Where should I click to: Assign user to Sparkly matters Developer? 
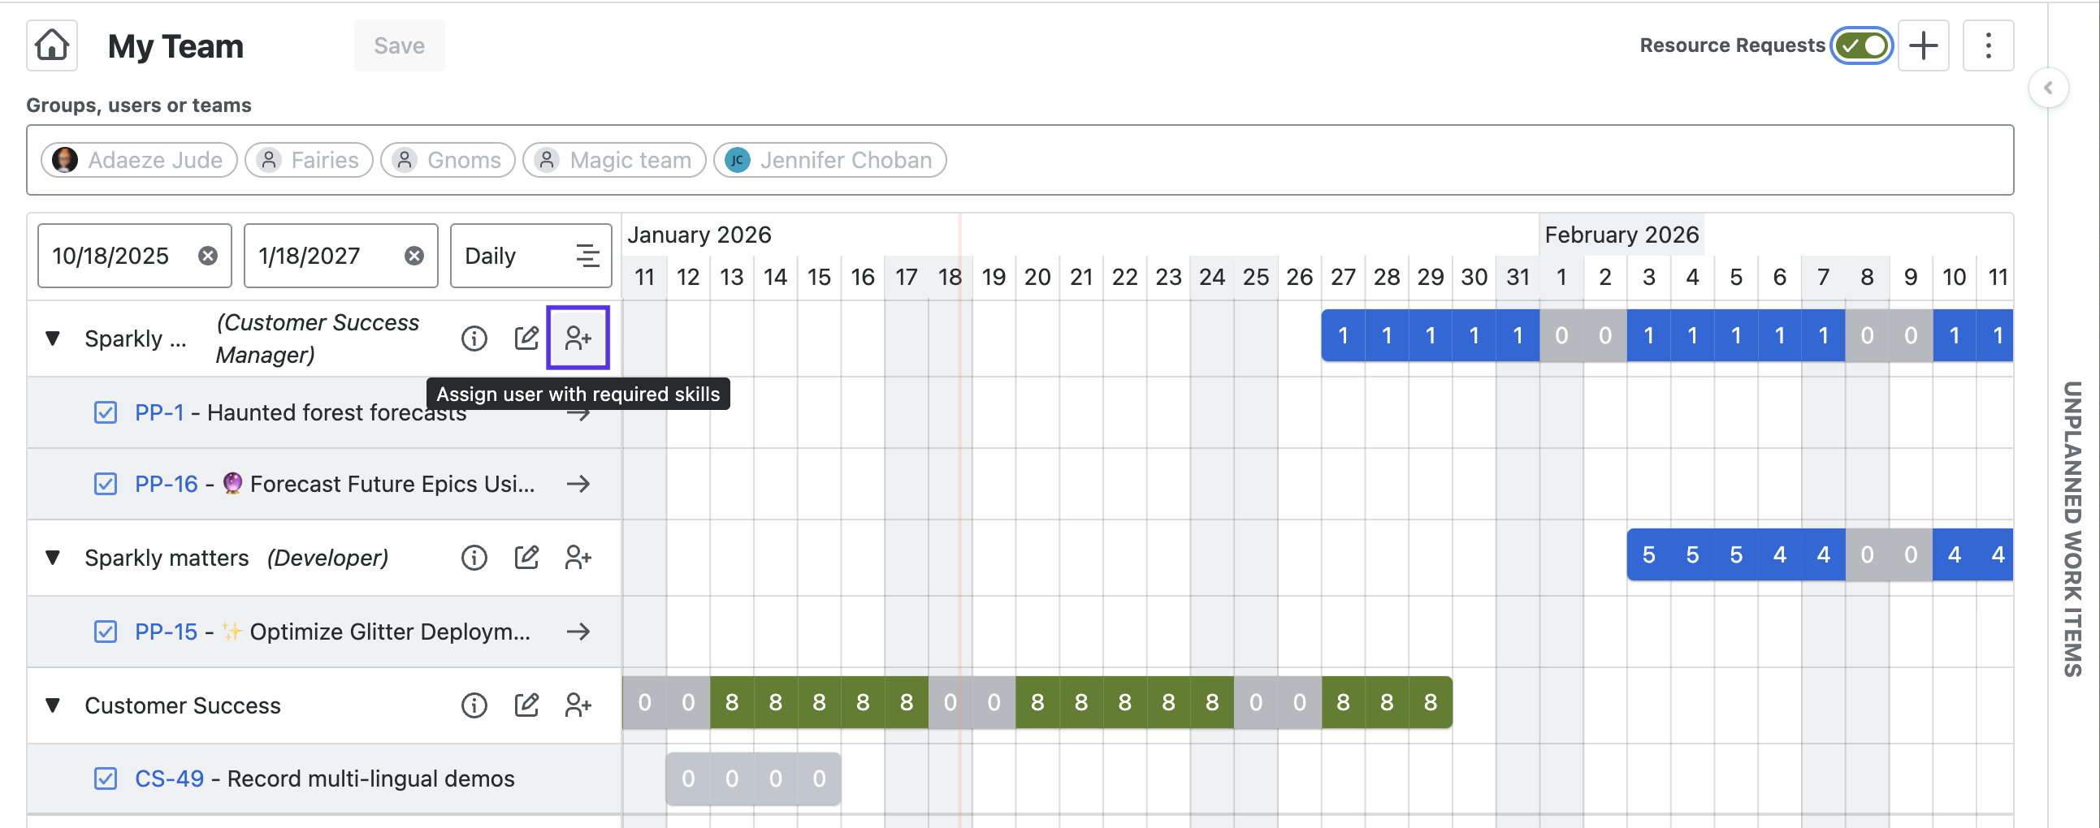pos(578,558)
